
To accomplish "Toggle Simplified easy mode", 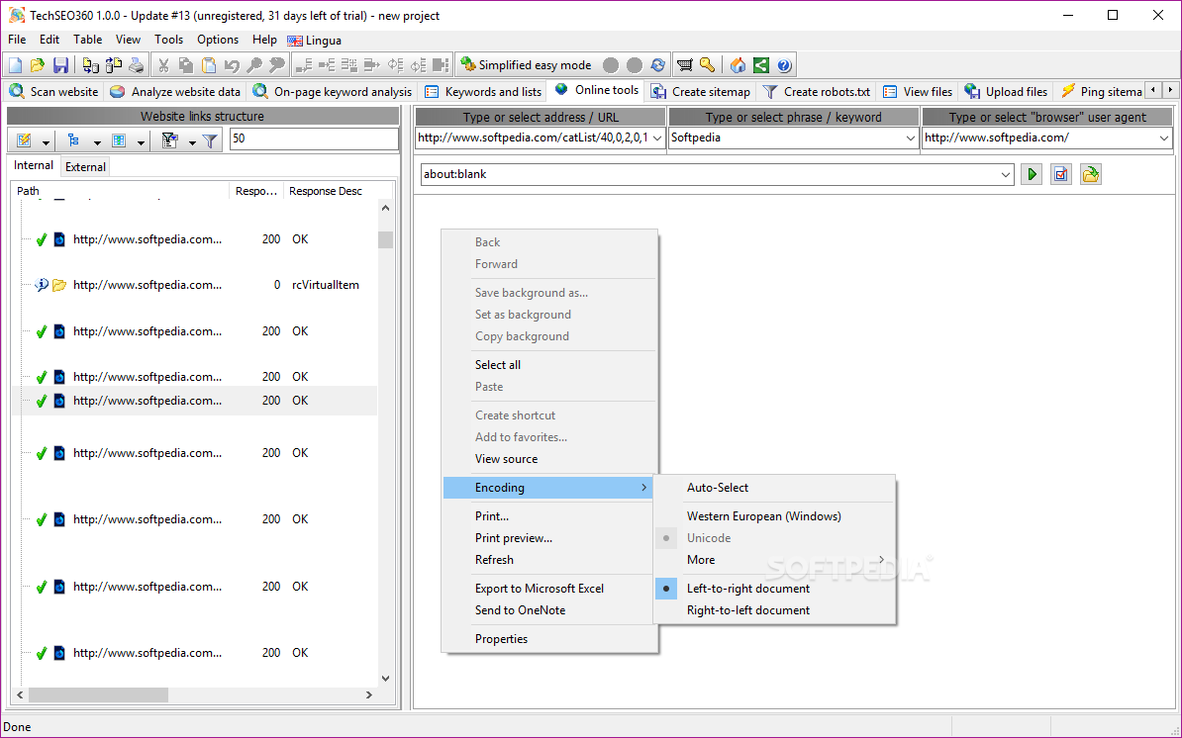I will click(x=527, y=65).
